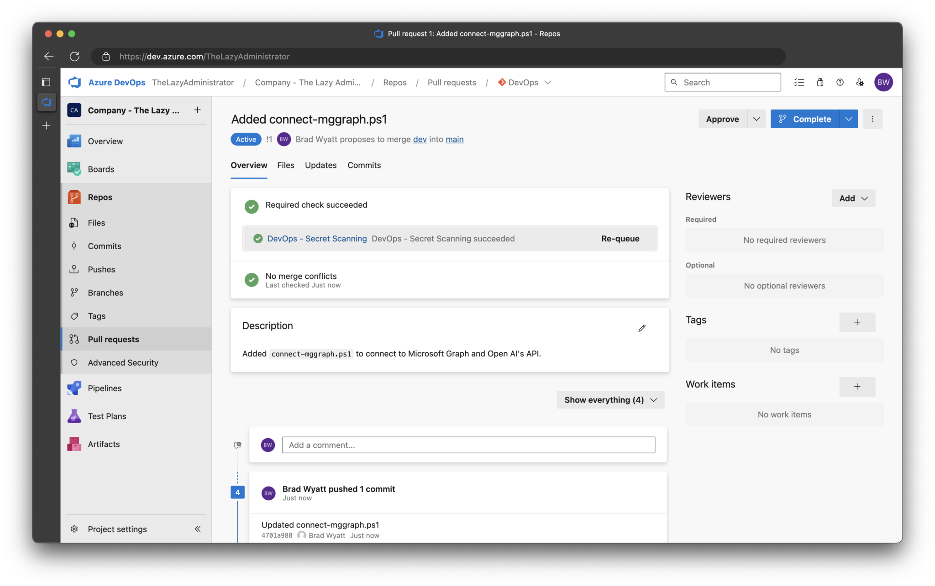This screenshot has width=935, height=586.
Task: Open the Show everything (4) filter dropdown
Action: (610, 400)
